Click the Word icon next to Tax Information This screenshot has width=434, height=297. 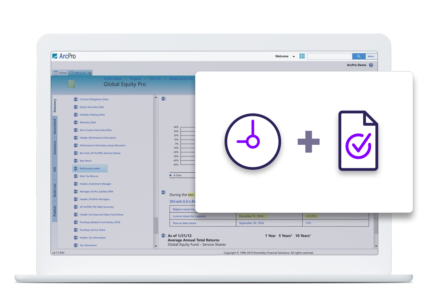pyautogui.click(x=76, y=245)
